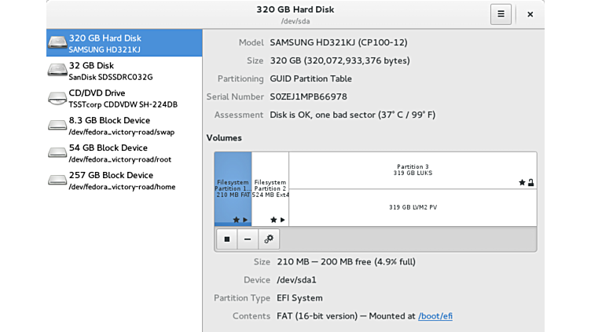Close the Disks window
The image size is (591, 332).
530,14
